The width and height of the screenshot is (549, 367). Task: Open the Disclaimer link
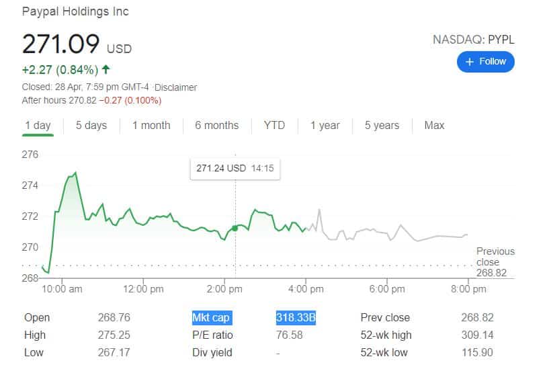click(176, 87)
